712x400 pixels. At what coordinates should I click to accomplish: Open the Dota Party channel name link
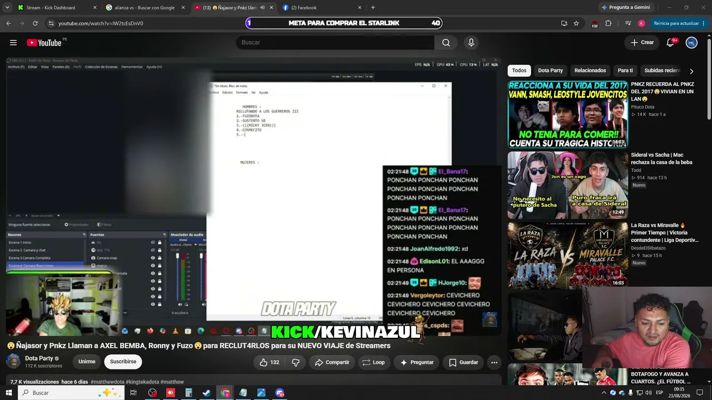tap(39, 358)
